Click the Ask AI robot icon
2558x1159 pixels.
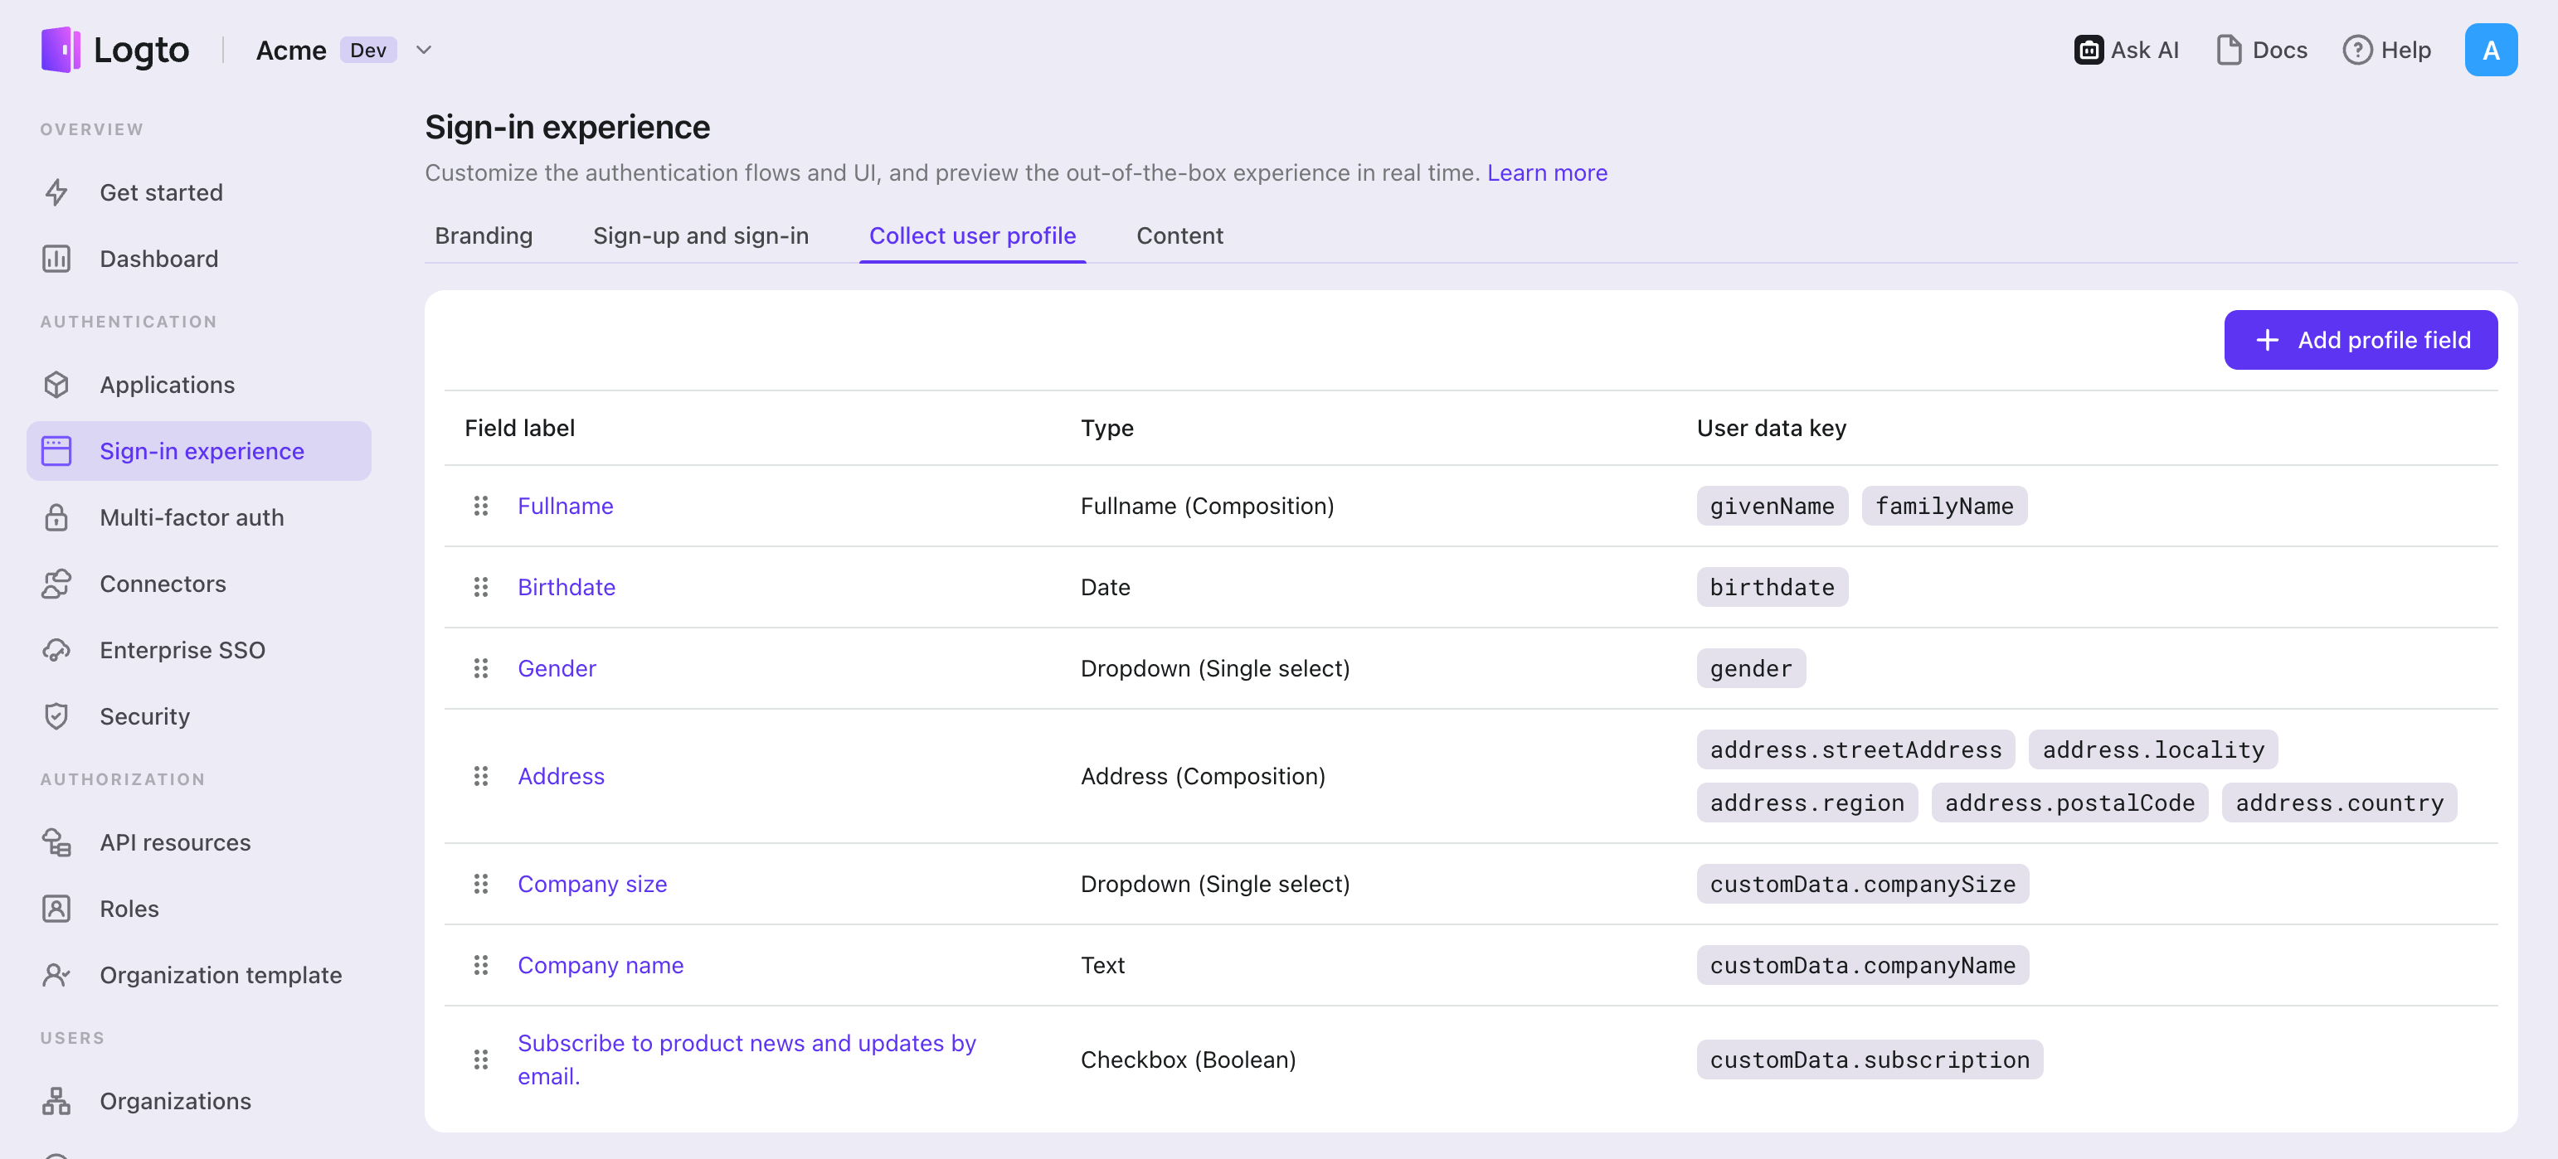coord(2089,50)
